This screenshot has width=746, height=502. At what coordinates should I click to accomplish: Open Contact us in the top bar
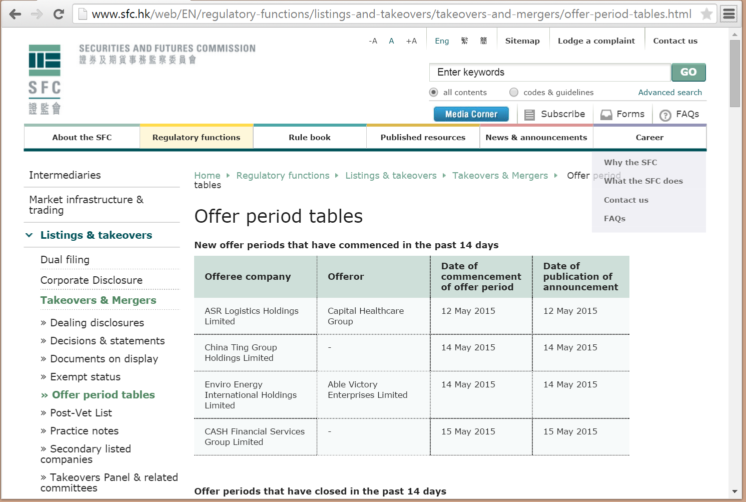pos(675,41)
